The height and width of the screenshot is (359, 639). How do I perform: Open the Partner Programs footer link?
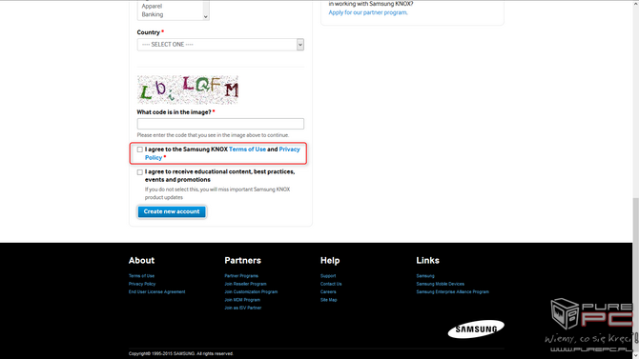241,276
